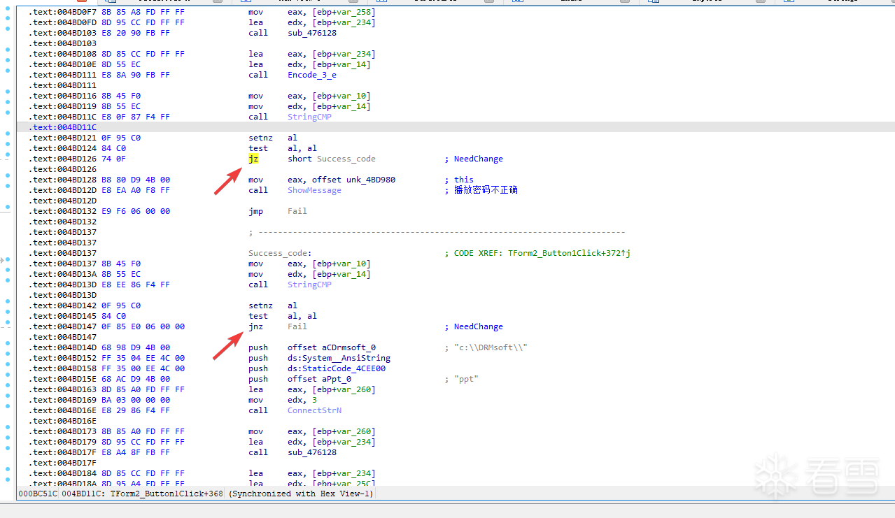Toggle breakpoint dot on the jz line 004BD126
The image size is (895, 518).
tap(8, 155)
